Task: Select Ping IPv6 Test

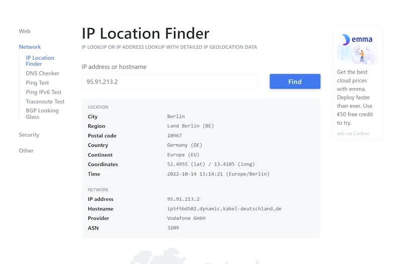Action: coord(44,92)
